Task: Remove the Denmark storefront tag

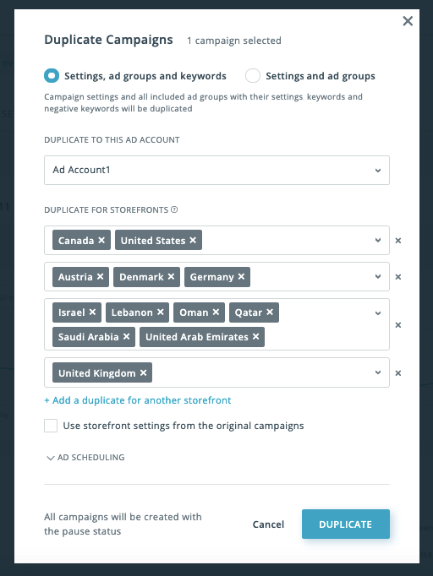Action: [171, 277]
